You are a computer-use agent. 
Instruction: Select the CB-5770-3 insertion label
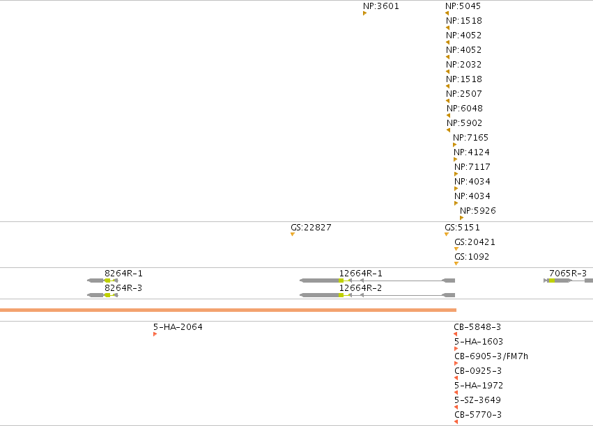(478, 415)
